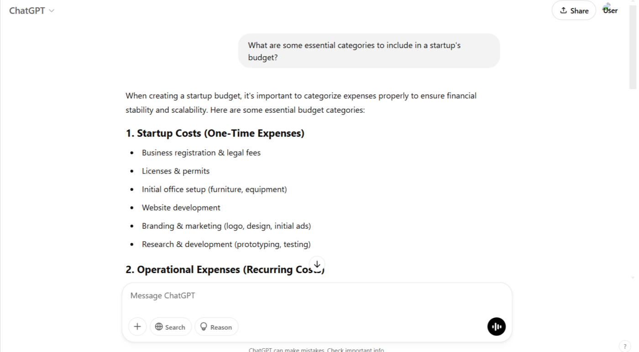Click the "1. Startup Costs" heading
Screen dimensions: 639x352
[215, 133]
